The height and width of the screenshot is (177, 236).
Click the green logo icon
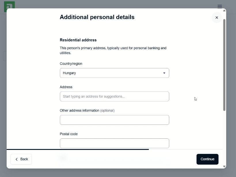click(9, 6)
